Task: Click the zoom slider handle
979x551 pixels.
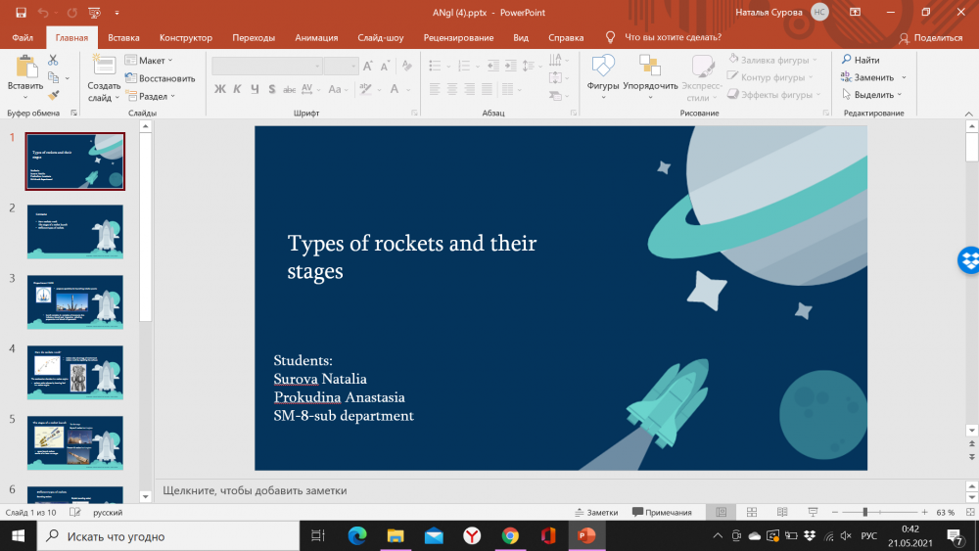Action: pyautogui.click(x=864, y=512)
